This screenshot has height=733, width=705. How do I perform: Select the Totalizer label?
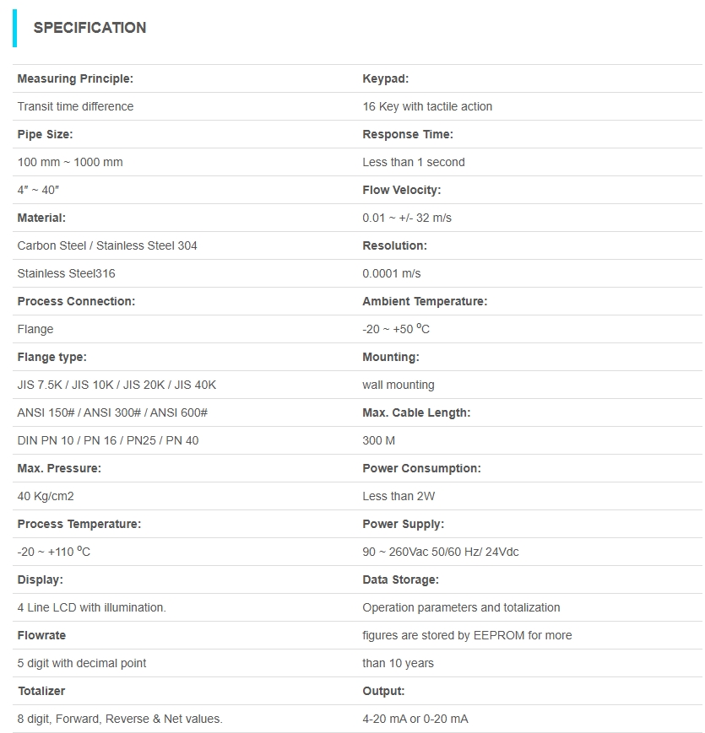click(41, 691)
